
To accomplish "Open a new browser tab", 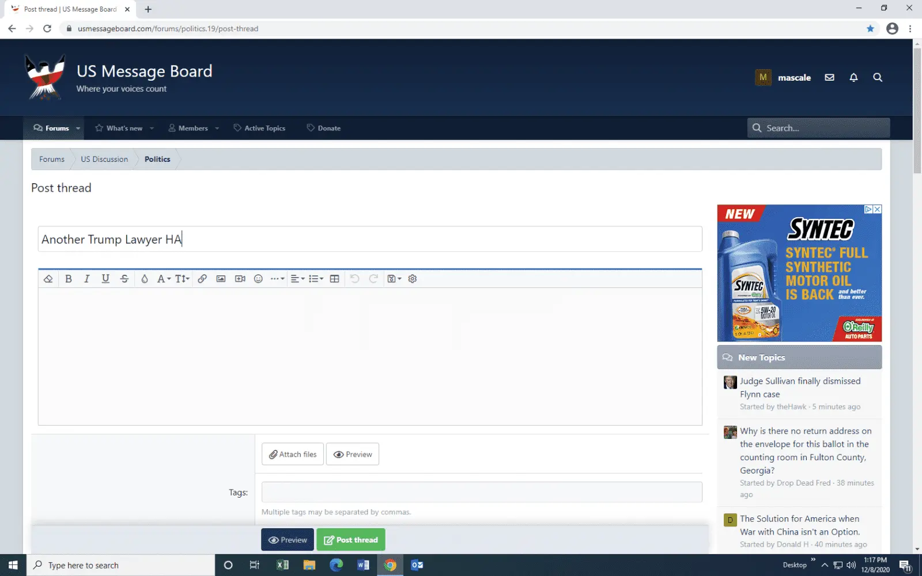I will pos(148,9).
